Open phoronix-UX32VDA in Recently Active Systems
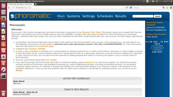Image resolution: width=173 pixels, height=97 pixels. click(155, 27)
